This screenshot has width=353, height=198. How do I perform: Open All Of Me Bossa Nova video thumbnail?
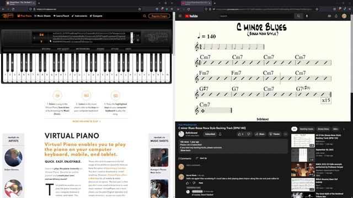(303, 141)
